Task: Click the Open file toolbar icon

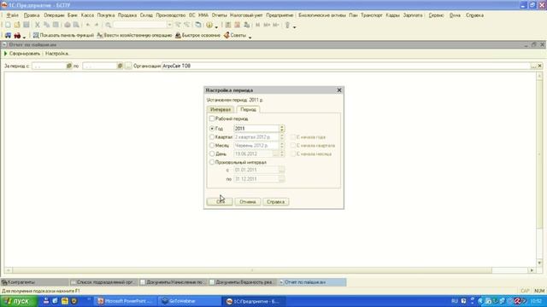Action: point(17,25)
